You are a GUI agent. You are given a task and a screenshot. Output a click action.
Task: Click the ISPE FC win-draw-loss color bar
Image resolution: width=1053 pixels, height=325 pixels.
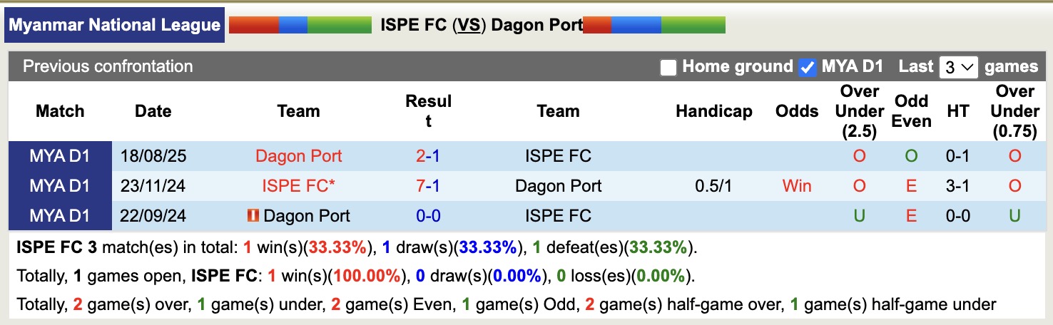click(x=300, y=26)
